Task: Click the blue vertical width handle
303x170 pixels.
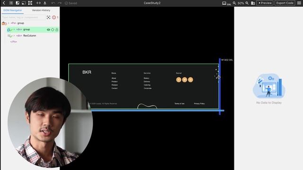Action: click(220, 87)
